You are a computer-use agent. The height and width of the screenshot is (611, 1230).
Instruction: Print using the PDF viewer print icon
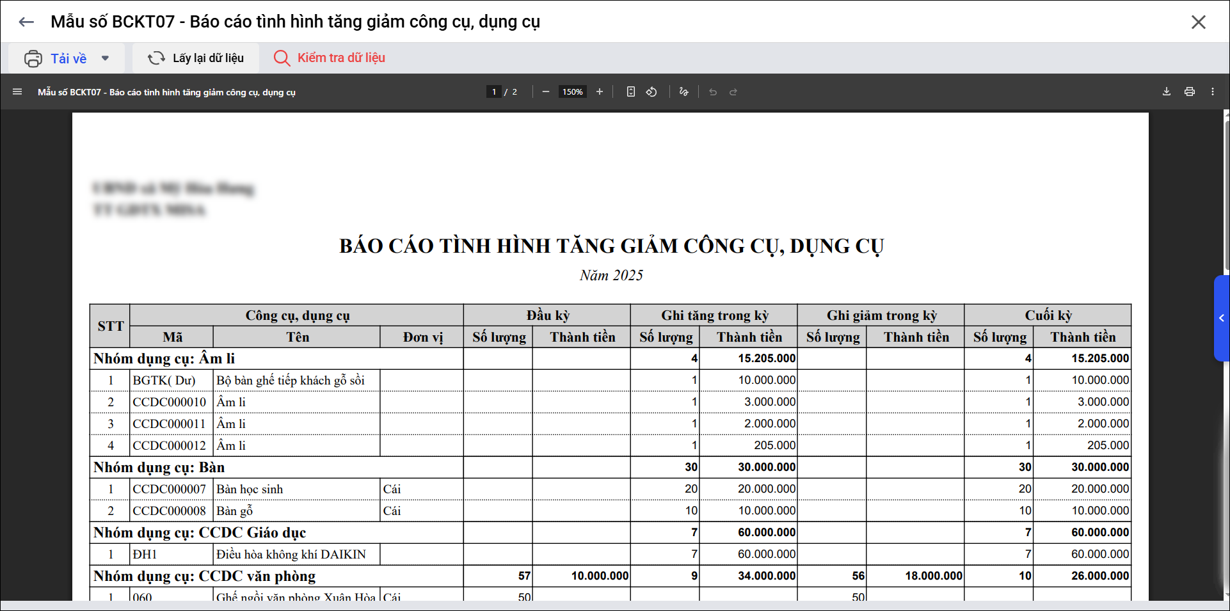tap(1189, 92)
